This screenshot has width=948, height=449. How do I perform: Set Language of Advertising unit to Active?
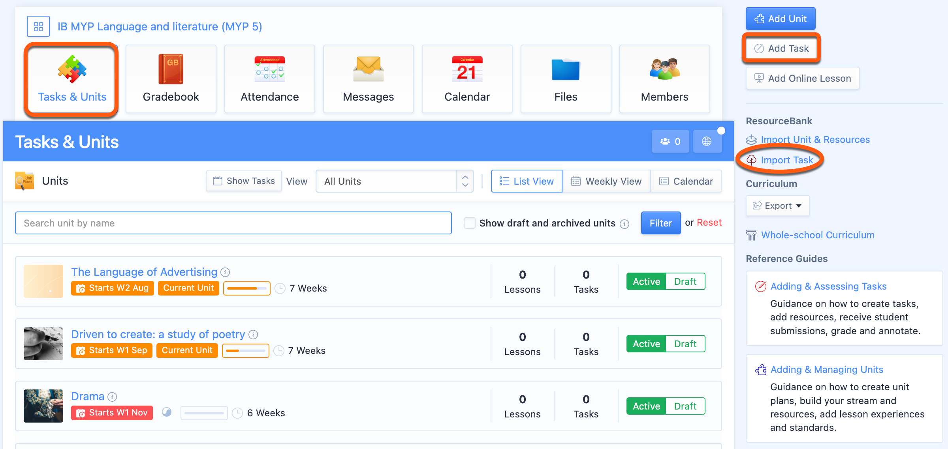646,281
